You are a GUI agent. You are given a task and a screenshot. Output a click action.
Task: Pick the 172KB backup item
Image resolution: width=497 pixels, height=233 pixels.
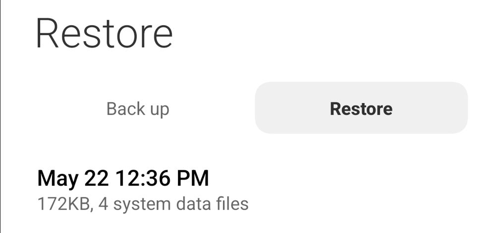249,190
